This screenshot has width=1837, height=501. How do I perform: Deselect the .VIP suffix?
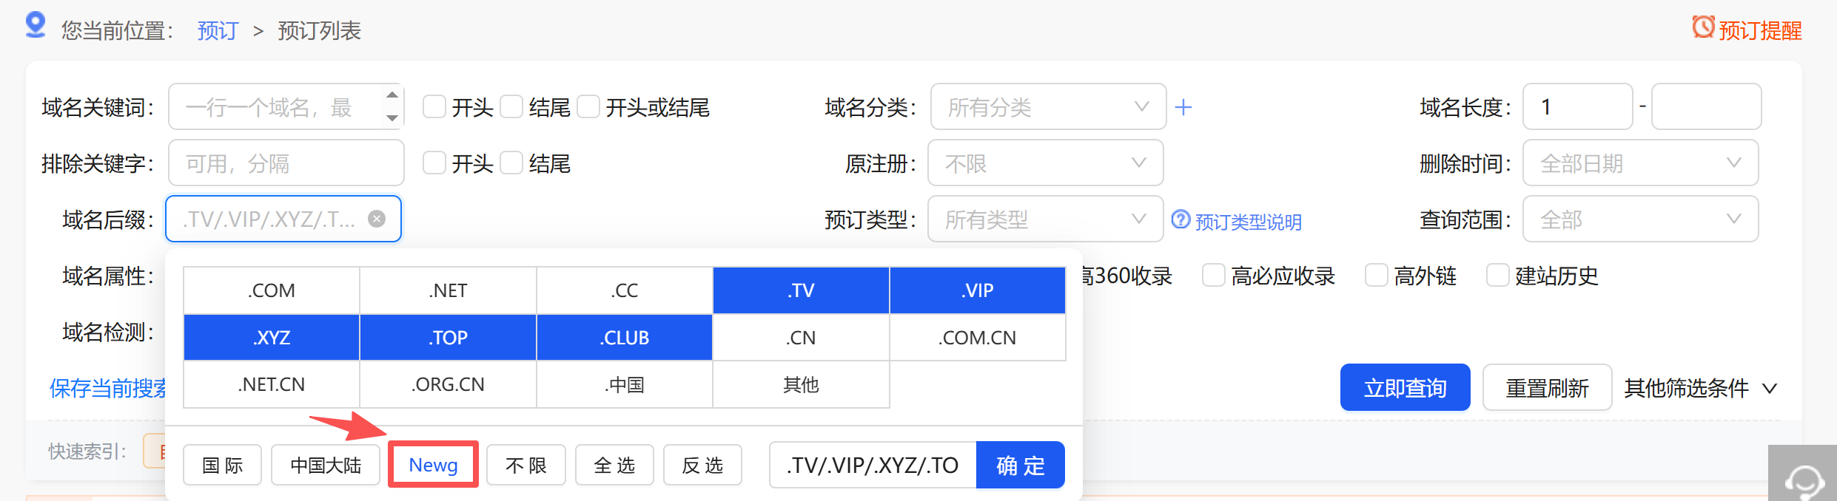click(978, 290)
